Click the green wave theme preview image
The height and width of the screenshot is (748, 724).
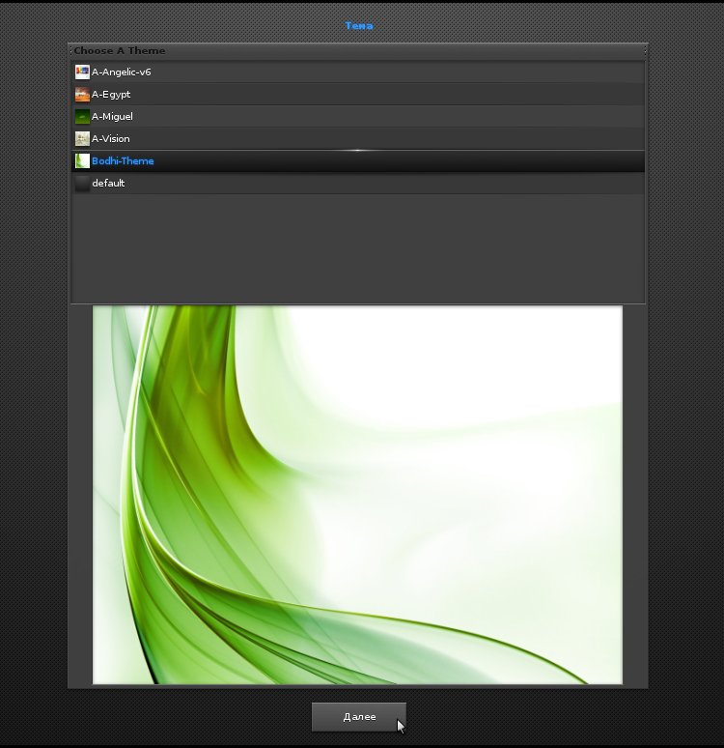357,495
